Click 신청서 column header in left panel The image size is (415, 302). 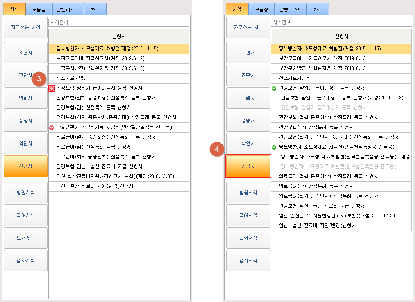[119, 37]
